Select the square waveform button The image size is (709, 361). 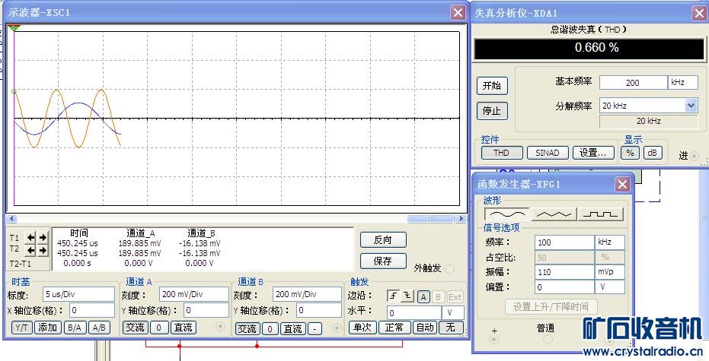coord(600,214)
